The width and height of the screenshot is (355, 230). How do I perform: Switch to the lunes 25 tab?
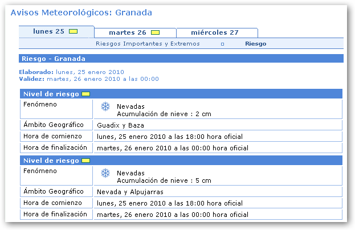pyautogui.click(x=49, y=32)
